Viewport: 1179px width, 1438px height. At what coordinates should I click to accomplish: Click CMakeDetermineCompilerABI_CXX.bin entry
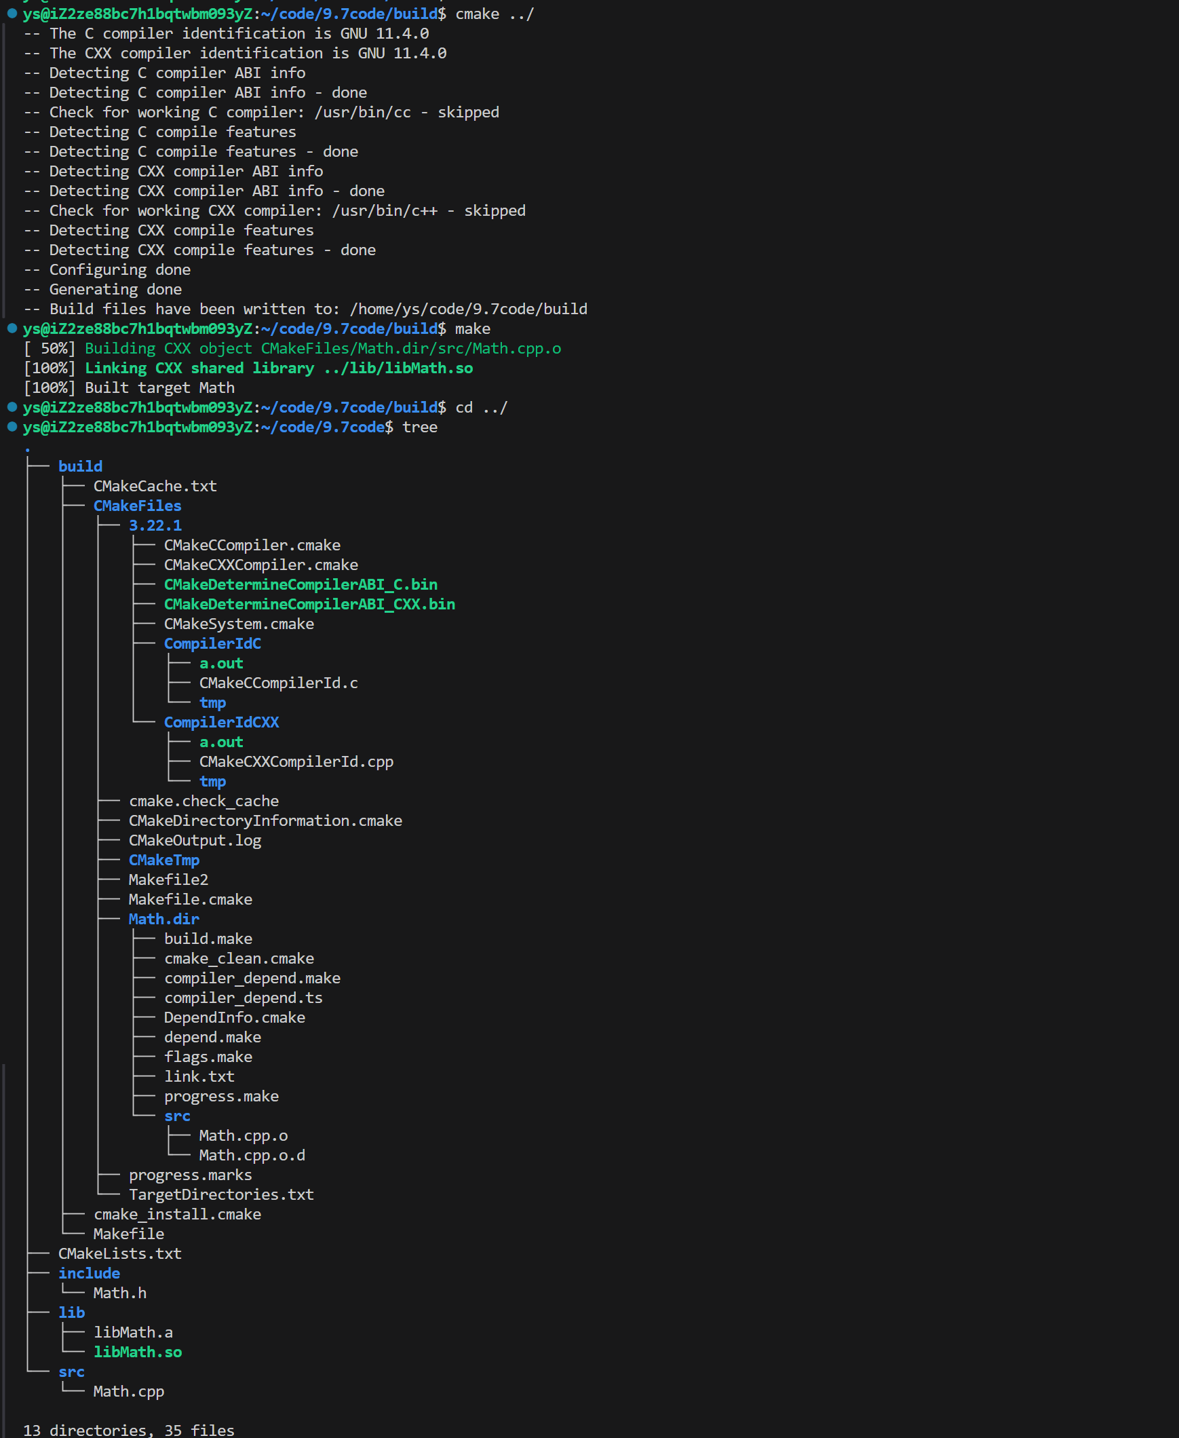pos(309,605)
